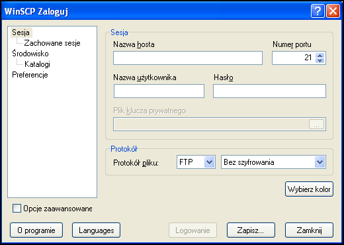Open the O programie dialog

[36, 230]
